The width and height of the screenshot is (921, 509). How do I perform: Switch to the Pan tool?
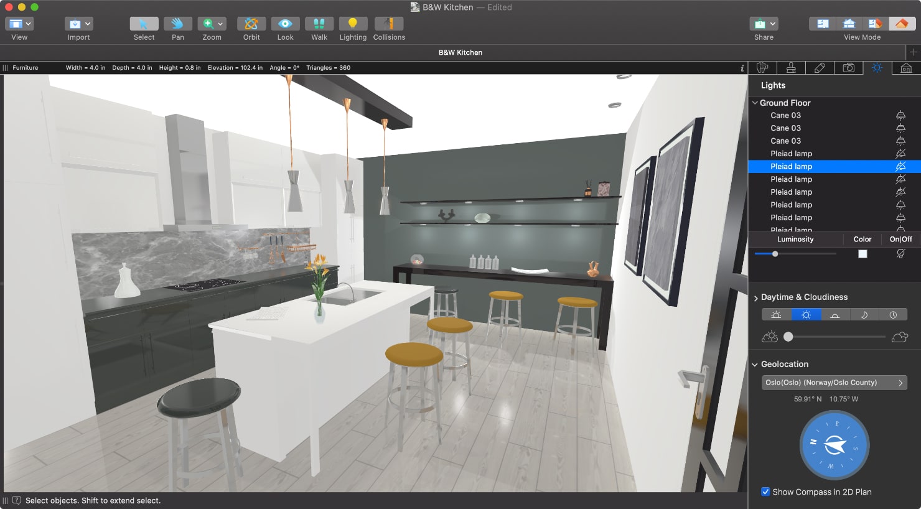[177, 25]
